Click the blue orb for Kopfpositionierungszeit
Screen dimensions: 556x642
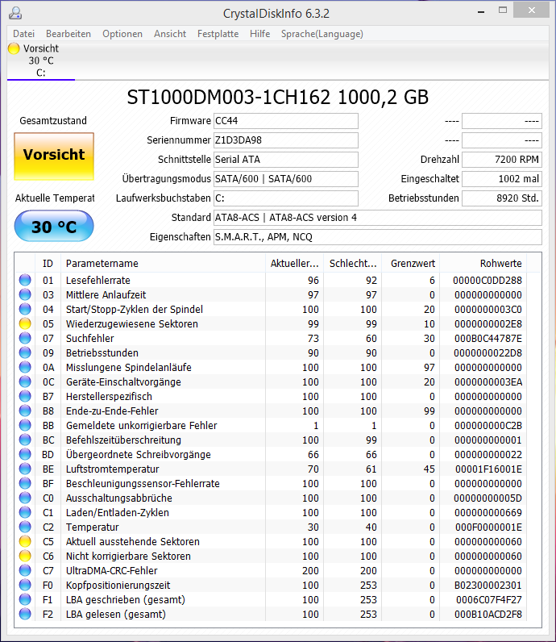click(25, 585)
